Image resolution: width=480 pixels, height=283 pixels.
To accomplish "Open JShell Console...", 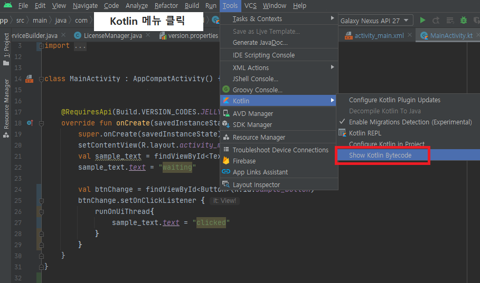I will pos(255,79).
